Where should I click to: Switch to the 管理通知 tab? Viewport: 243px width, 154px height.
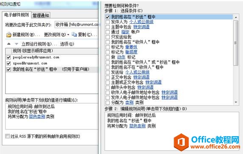(x=41, y=15)
